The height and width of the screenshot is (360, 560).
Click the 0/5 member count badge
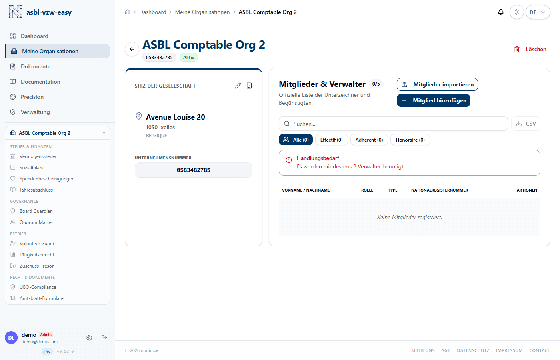pyautogui.click(x=376, y=84)
